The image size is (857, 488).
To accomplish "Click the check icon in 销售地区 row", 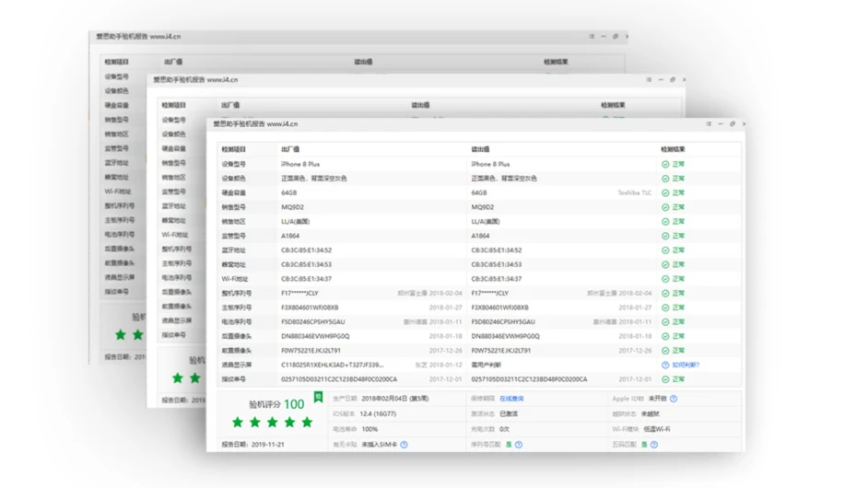I will 665,222.
